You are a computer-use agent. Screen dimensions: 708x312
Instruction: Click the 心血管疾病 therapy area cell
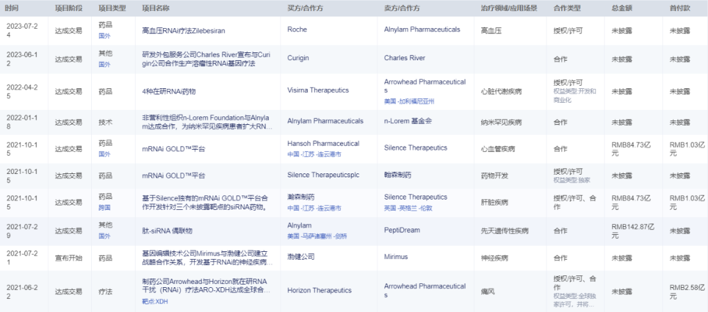coord(498,148)
